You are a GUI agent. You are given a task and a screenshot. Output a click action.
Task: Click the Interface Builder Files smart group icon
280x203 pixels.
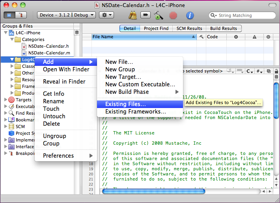(11, 147)
